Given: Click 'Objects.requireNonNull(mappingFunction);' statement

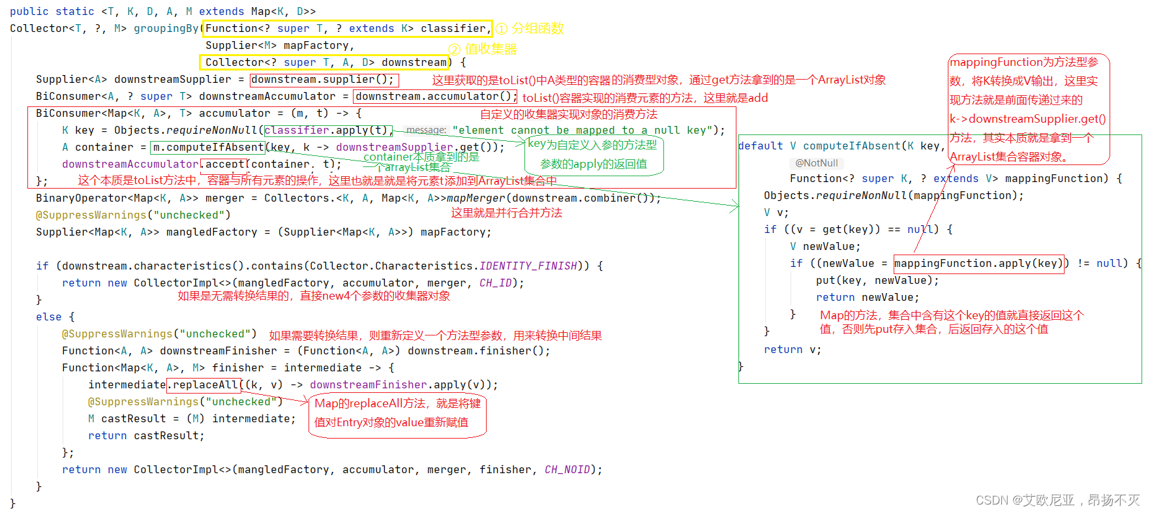Looking at the screenshot, I should coord(894,195).
